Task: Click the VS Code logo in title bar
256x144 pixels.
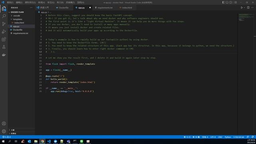Action: 3,2
